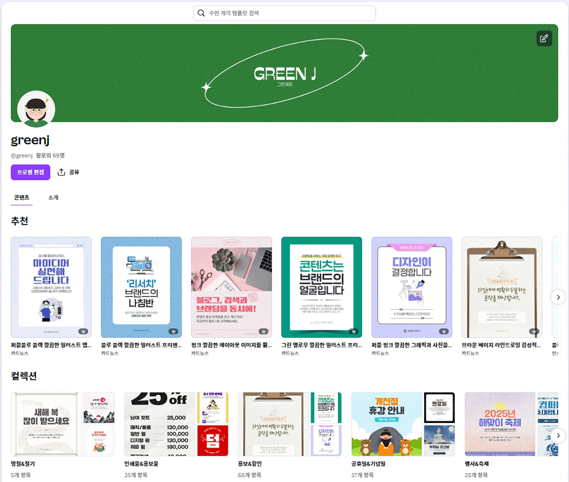Click the 35개 항목 count
Screen dimensions: 569x482
tap(136, 475)
